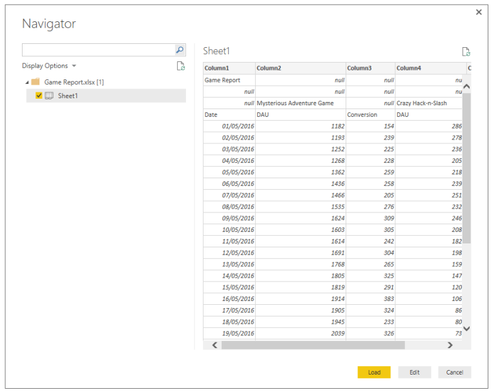
Task: Collapse the Game Report.xlsx tree node
Action: tap(27, 83)
